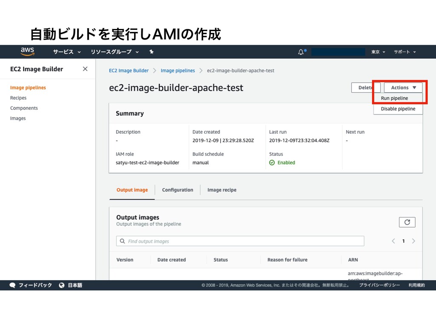Click the feedback speech bubble icon

tap(12, 285)
